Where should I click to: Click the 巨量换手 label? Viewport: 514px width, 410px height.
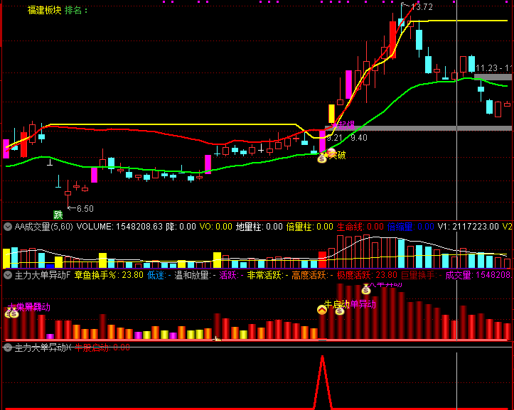click(422, 275)
